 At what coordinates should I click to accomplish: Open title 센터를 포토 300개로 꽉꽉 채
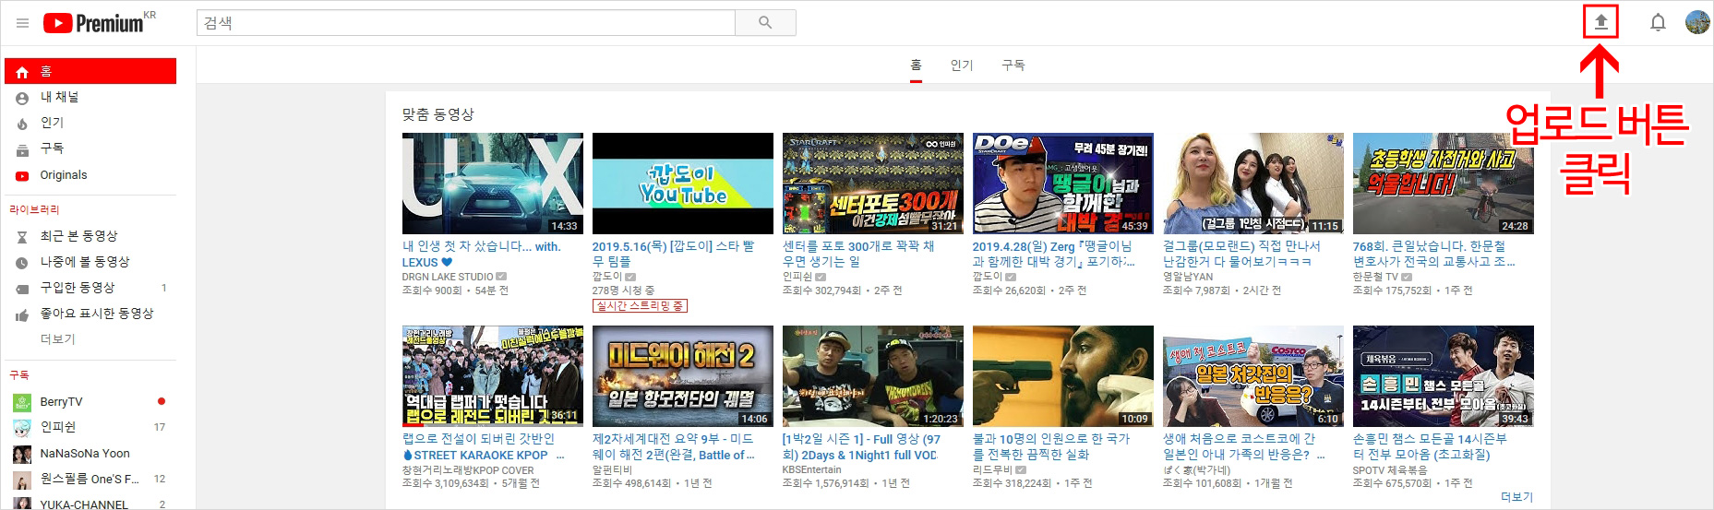[x=858, y=255]
